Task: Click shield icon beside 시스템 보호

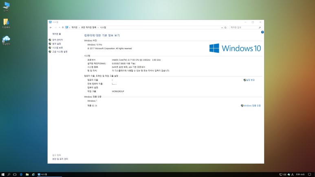Action: [x=50, y=48]
